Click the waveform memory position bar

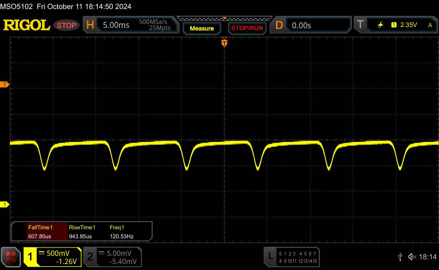[x=224, y=18]
